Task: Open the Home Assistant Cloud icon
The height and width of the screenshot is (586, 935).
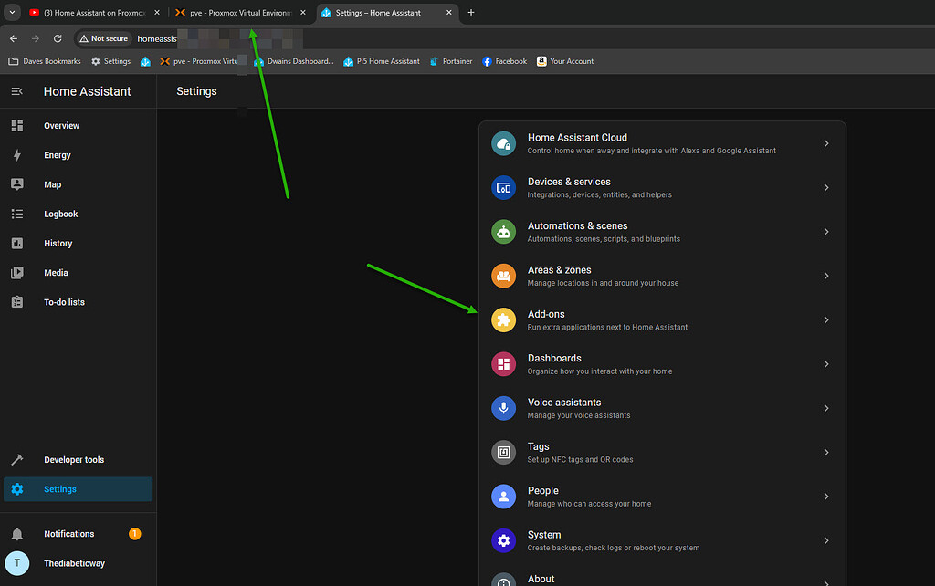Action: click(x=503, y=143)
